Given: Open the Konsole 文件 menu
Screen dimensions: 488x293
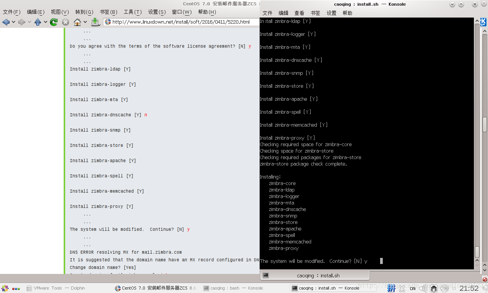Looking at the screenshot, I should click(268, 13).
